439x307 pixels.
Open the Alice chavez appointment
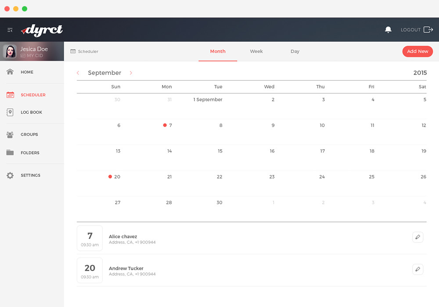[123, 236]
